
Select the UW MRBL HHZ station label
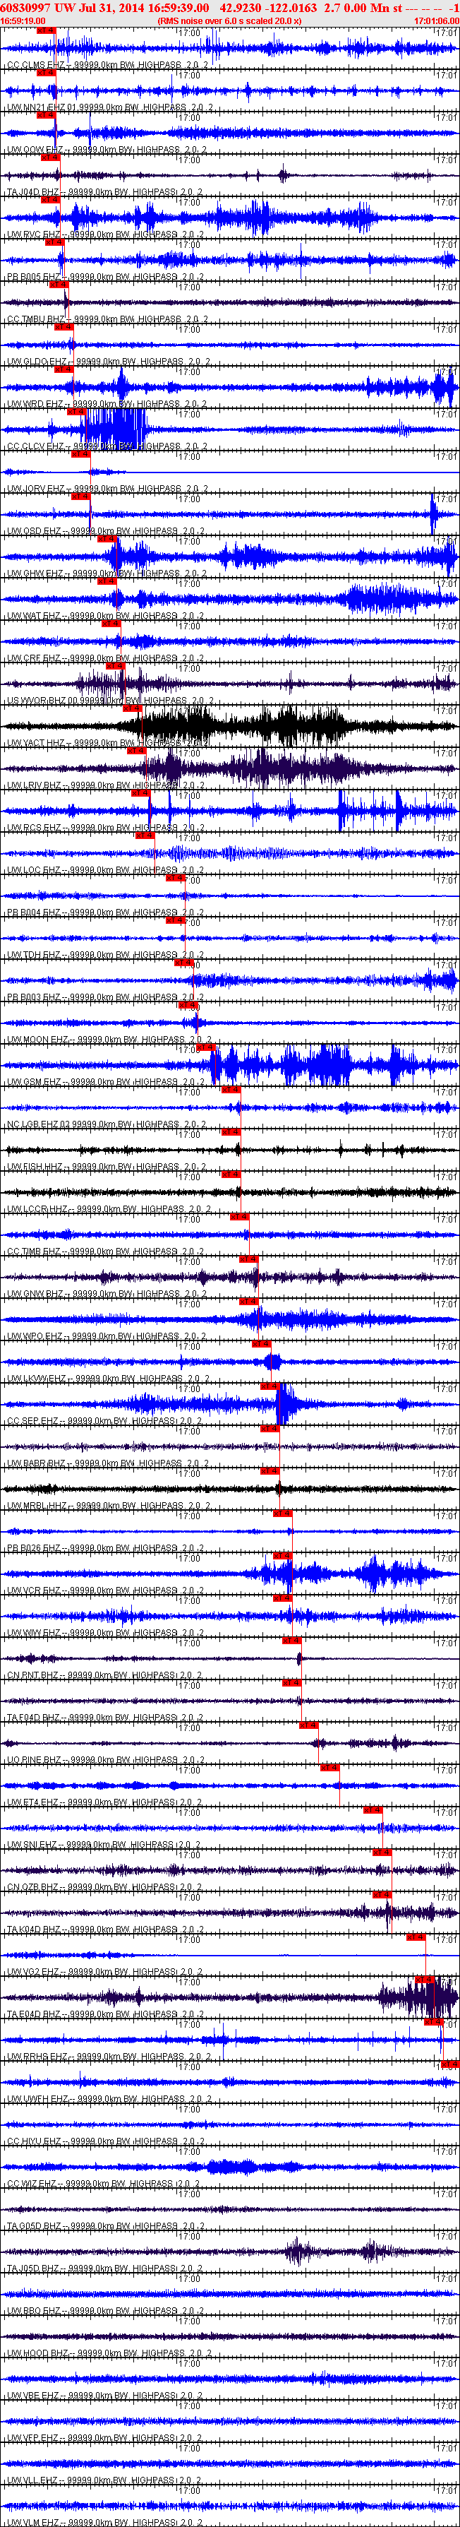coord(107,1505)
